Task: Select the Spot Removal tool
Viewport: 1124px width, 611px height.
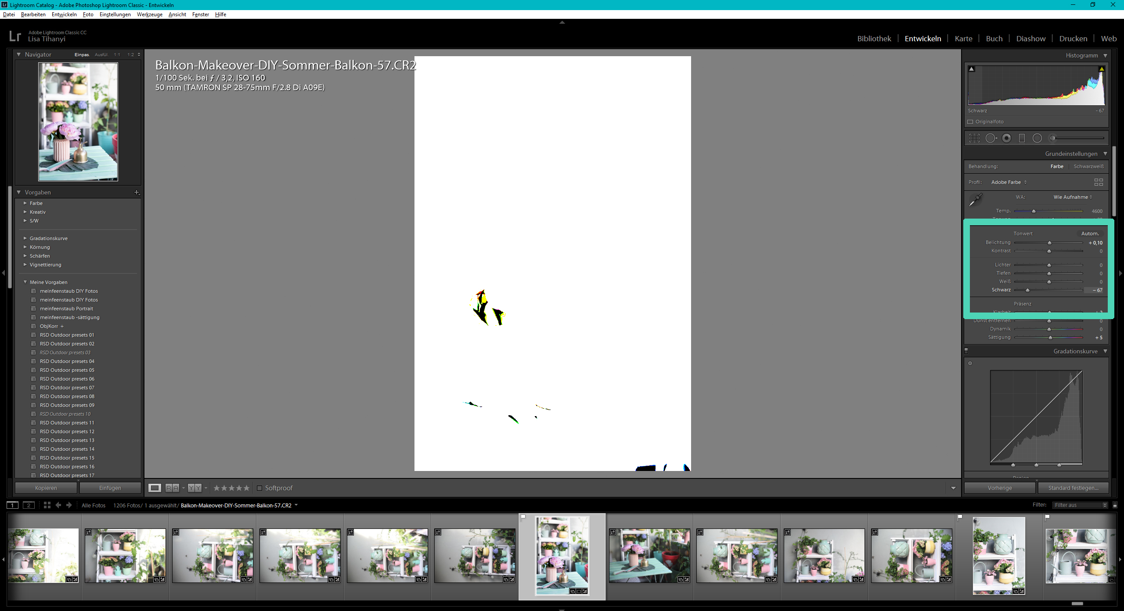Action: coord(991,138)
